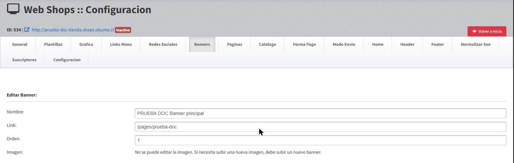Open the Catalogo tab
This screenshot has width=514, height=163.
click(x=267, y=45)
